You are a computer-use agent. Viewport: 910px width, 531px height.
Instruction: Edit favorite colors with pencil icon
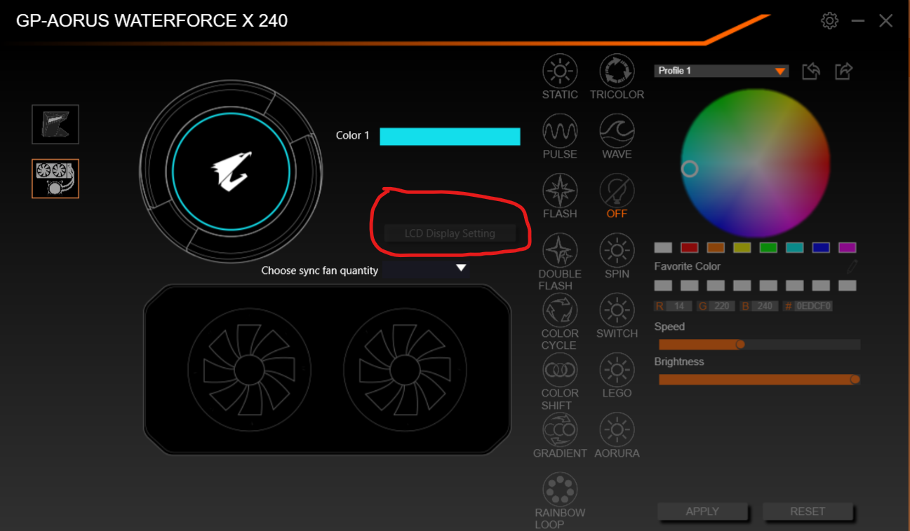tap(852, 266)
